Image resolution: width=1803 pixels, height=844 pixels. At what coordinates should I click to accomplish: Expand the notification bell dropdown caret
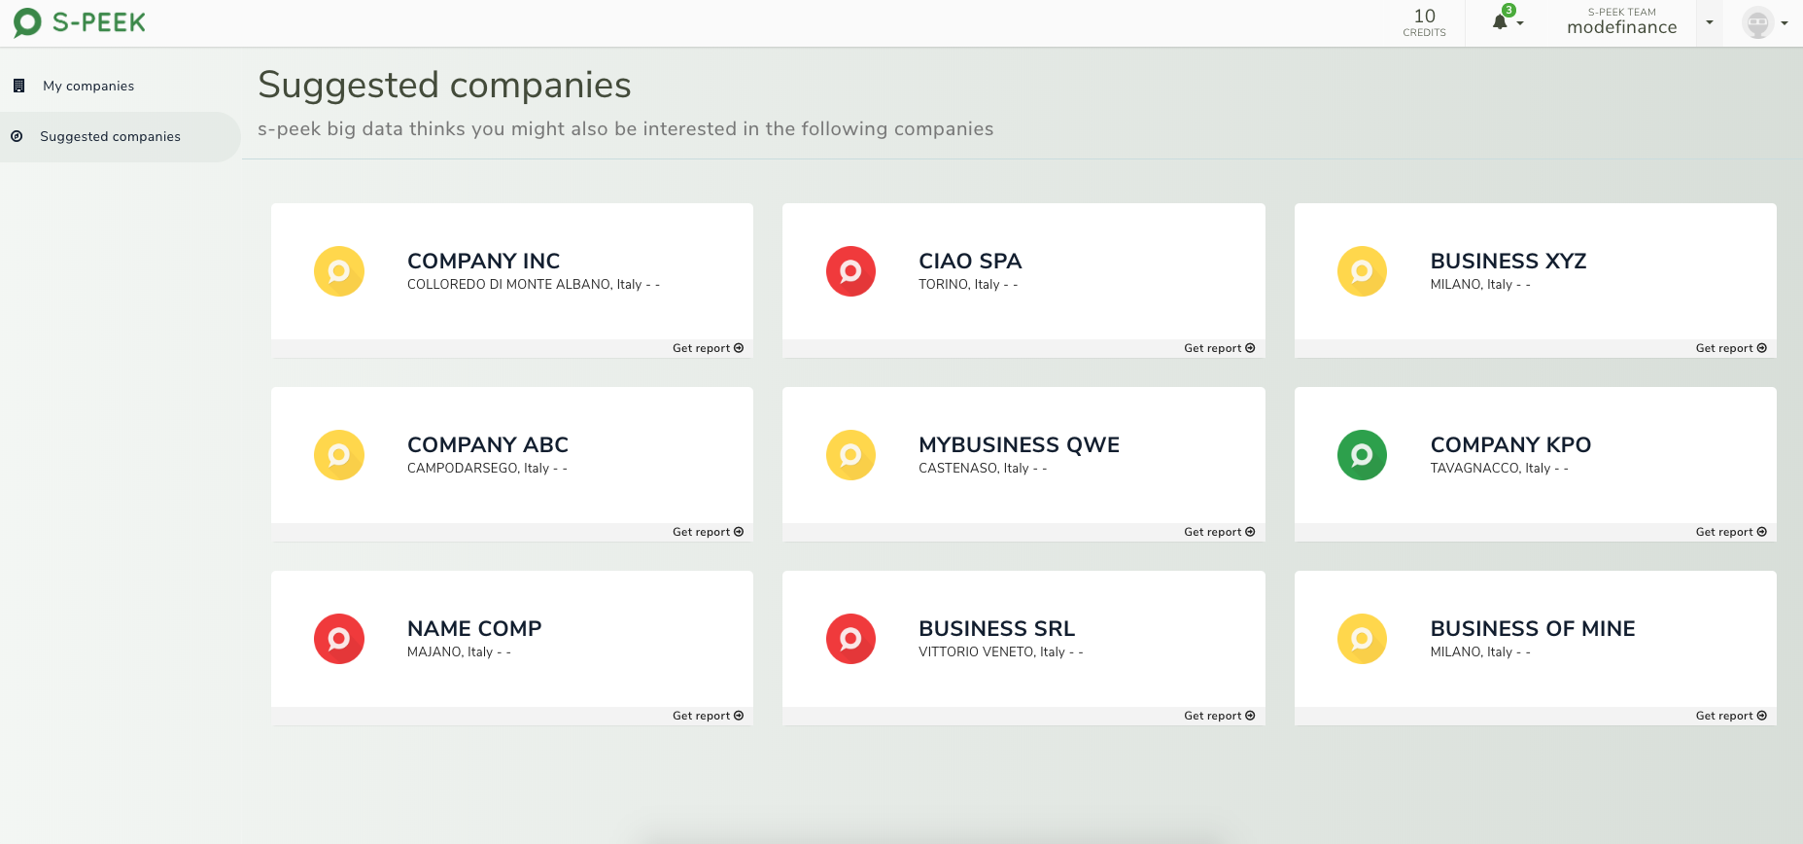[x=1520, y=22]
